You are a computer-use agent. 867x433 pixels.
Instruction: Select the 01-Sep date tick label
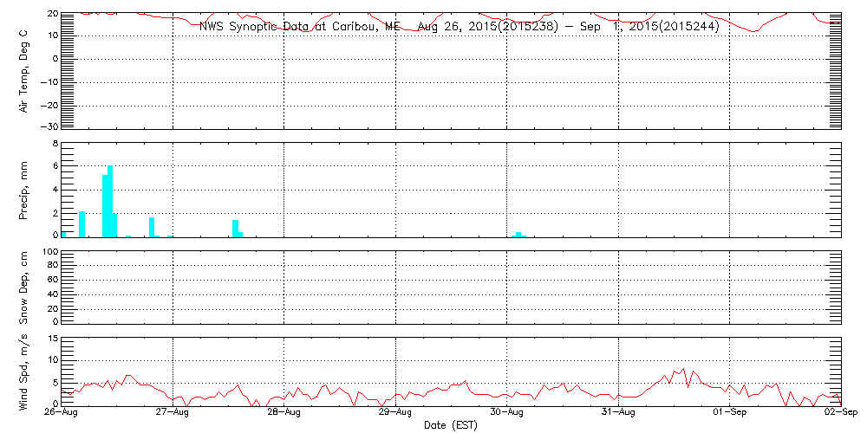coord(730,414)
